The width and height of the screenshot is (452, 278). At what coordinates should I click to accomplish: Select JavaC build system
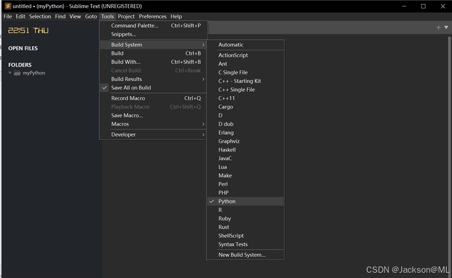tap(245, 158)
